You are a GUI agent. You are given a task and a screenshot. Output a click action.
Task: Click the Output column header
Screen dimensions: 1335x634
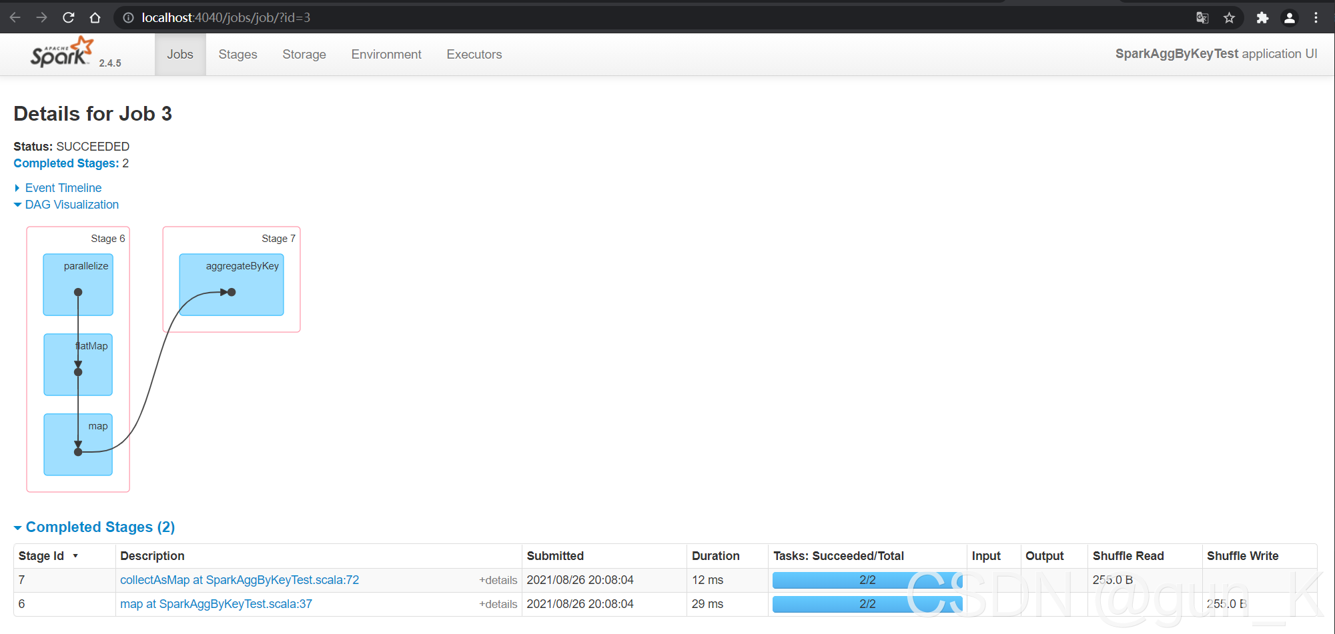(x=1054, y=556)
